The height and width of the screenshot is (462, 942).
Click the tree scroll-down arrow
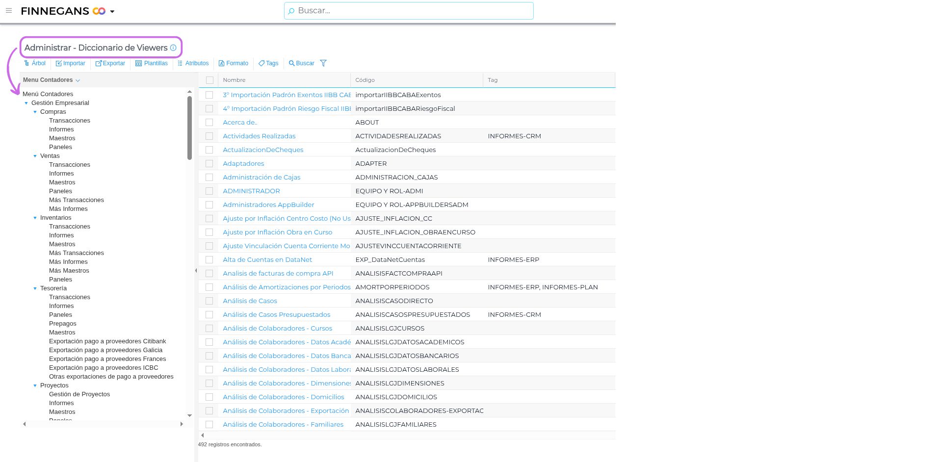(189, 415)
